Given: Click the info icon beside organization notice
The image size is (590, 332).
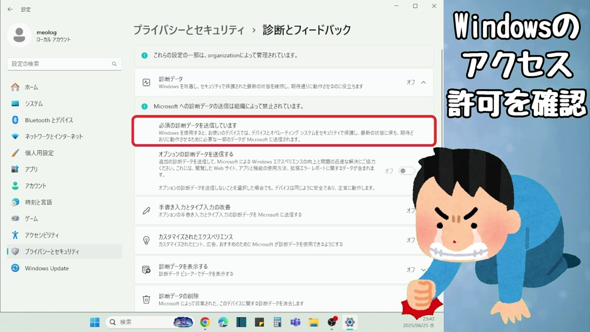Looking at the screenshot, I should pyautogui.click(x=145, y=55).
